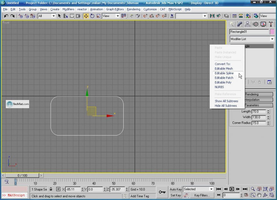Click Play Animation button
Screen dimensions: 277x200
232,189
